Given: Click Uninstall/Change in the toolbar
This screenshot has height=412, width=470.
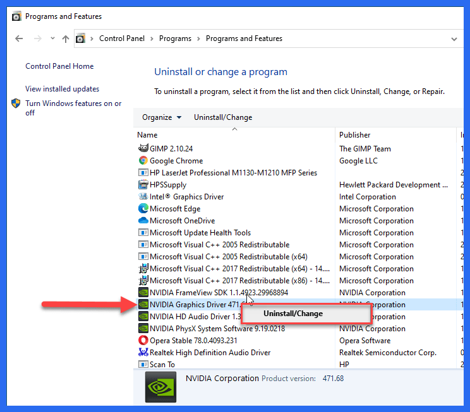Looking at the screenshot, I should click(x=223, y=117).
